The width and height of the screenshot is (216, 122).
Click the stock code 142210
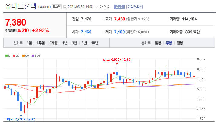(44, 7)
